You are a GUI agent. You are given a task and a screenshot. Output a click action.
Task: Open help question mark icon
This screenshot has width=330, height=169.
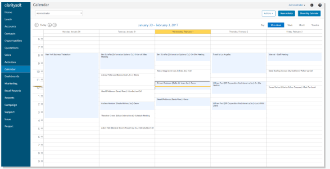[320, 5]
